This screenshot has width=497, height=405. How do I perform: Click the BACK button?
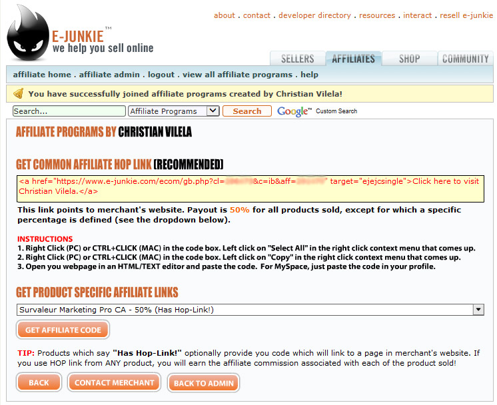click(x=39, y=382)
